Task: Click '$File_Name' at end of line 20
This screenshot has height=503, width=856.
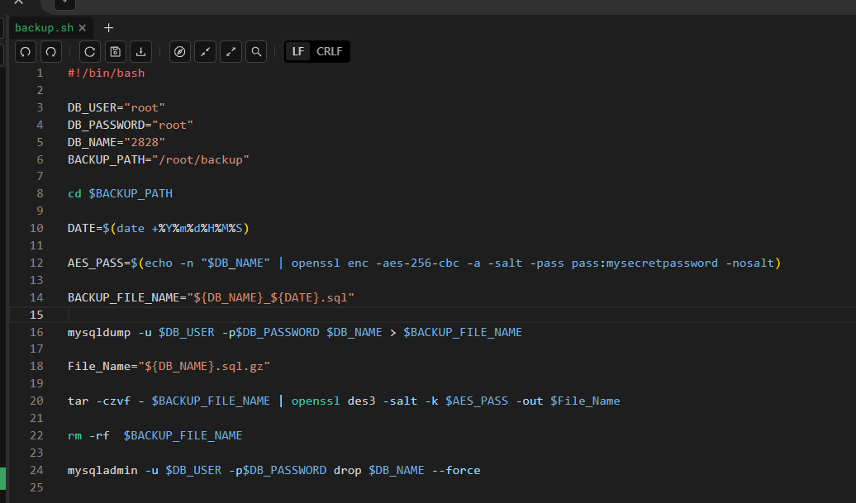Action: pyautogui.click(x=585, y=401)
